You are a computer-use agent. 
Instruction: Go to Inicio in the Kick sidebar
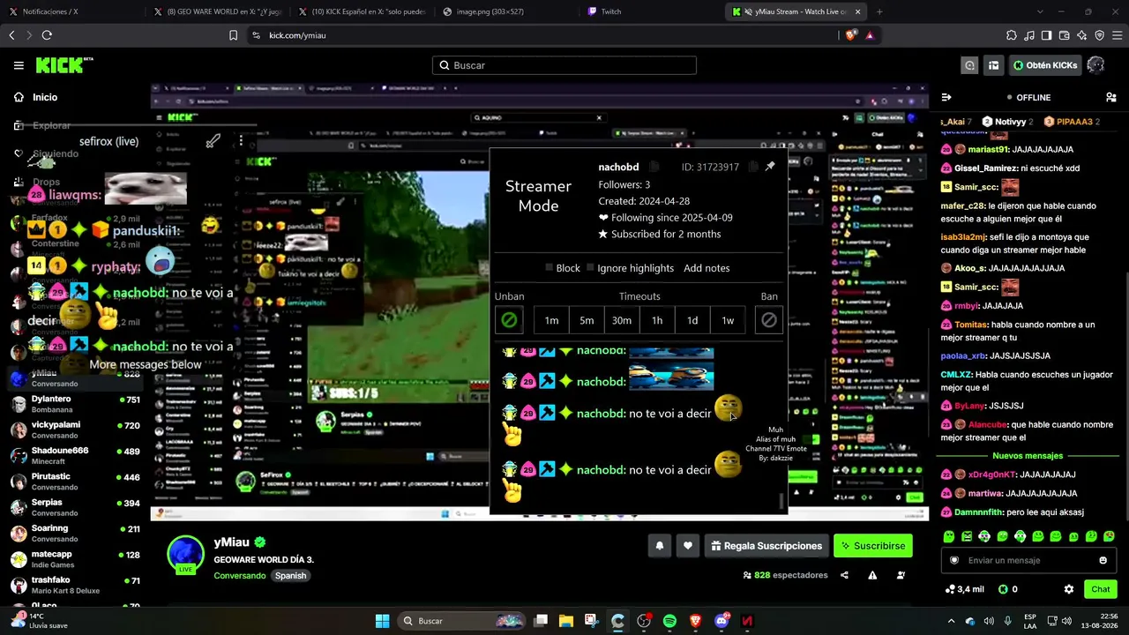tap(36, 97)
